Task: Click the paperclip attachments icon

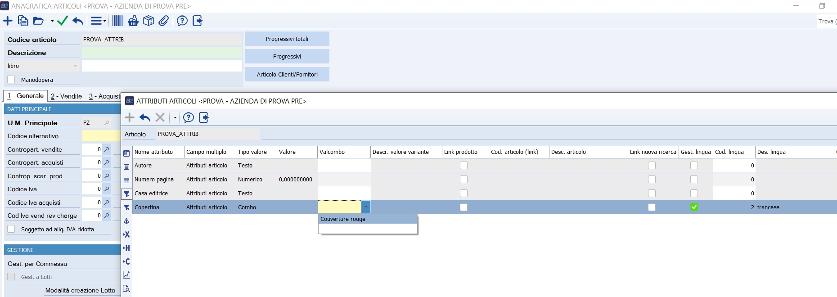Action: (164, 21)
